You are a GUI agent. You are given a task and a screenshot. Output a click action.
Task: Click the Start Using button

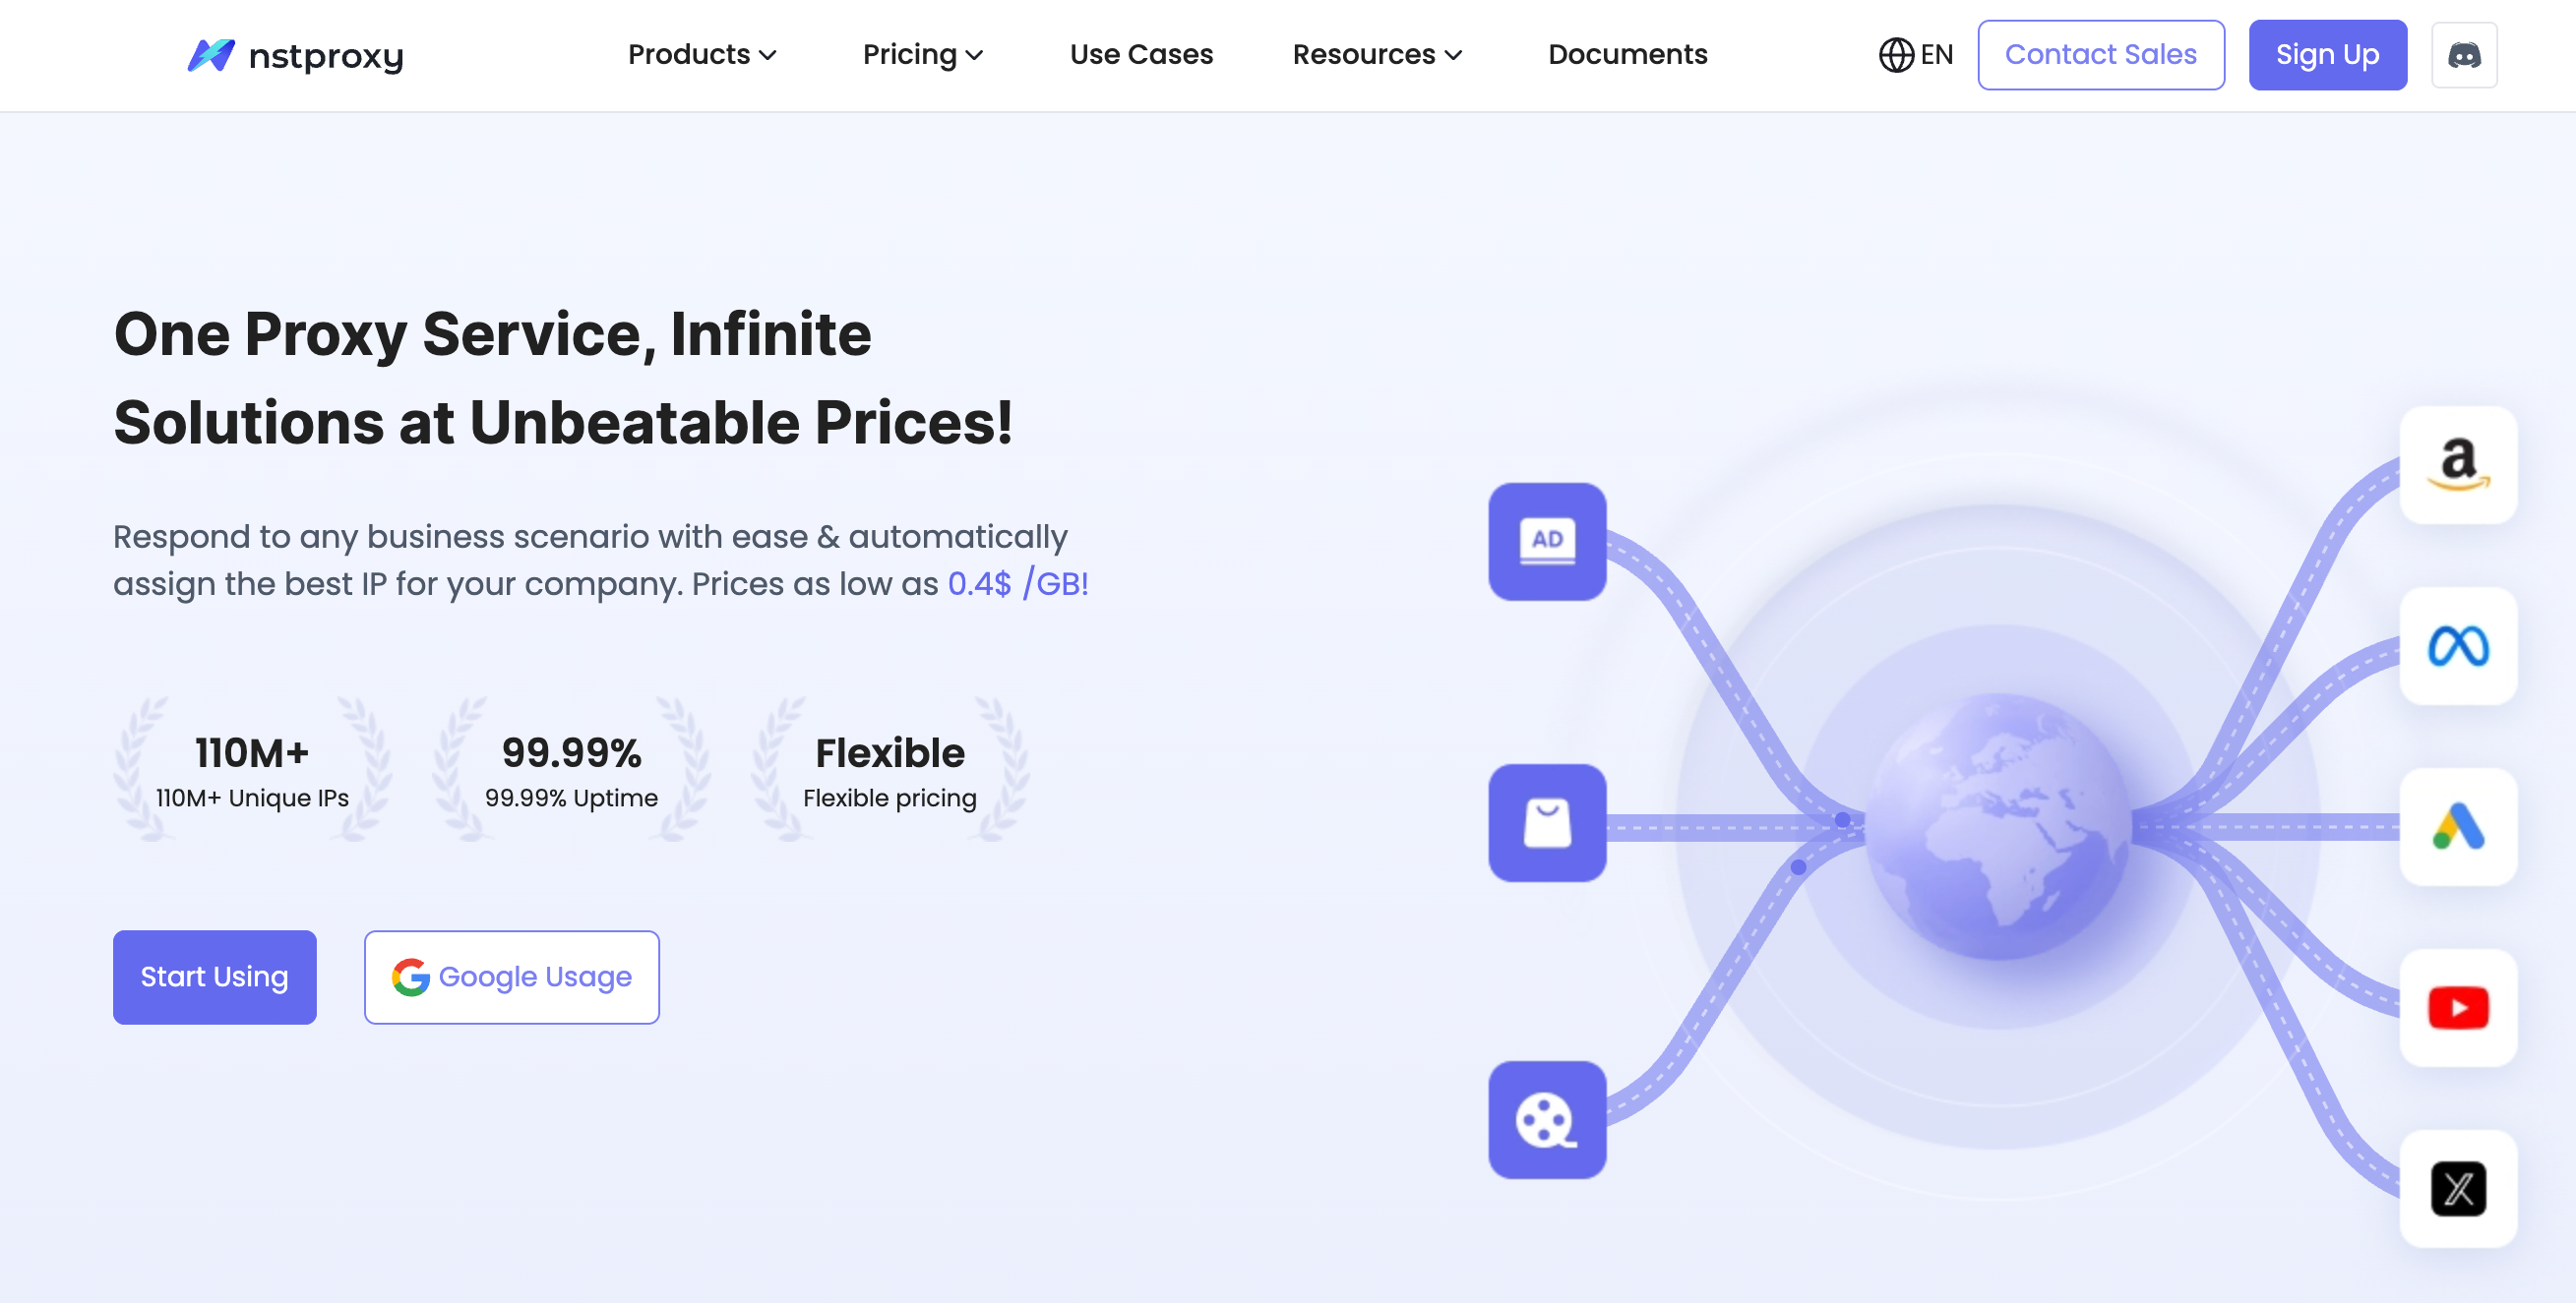coord(214,977)
